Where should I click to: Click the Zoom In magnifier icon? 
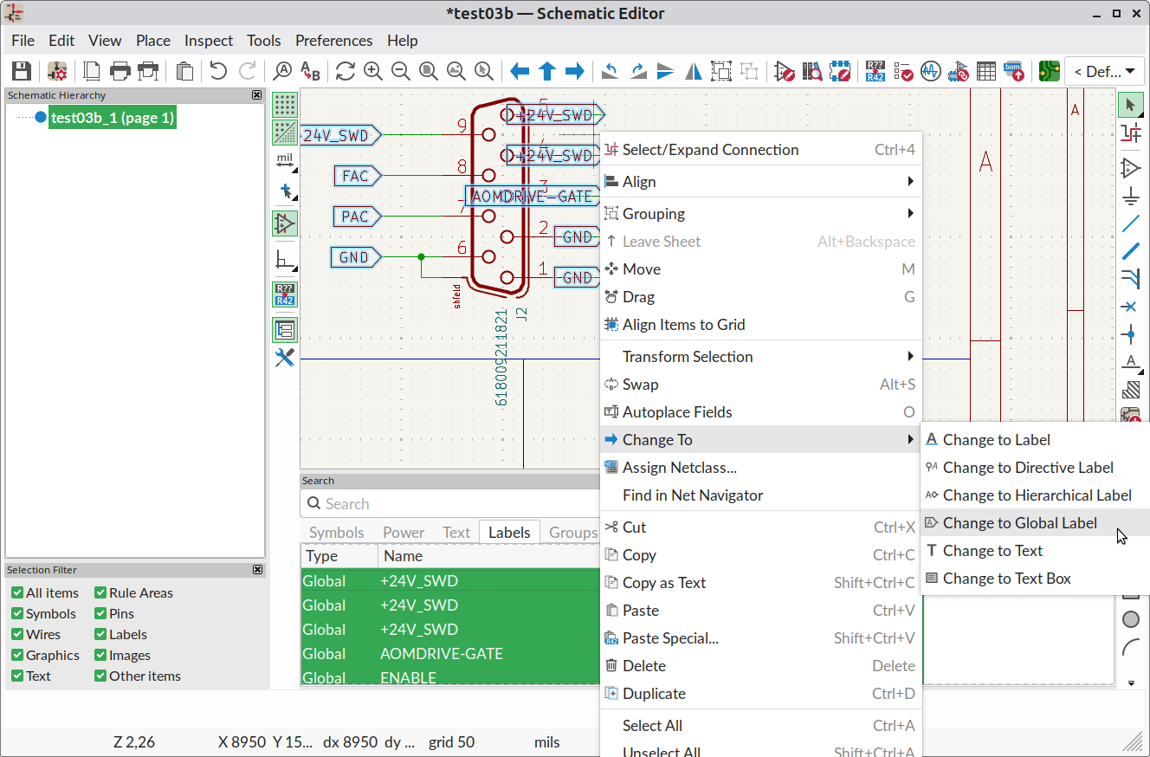tap(373, 71)
